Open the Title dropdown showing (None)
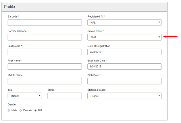This screenshot has height=123, width=181. (25, 96)
